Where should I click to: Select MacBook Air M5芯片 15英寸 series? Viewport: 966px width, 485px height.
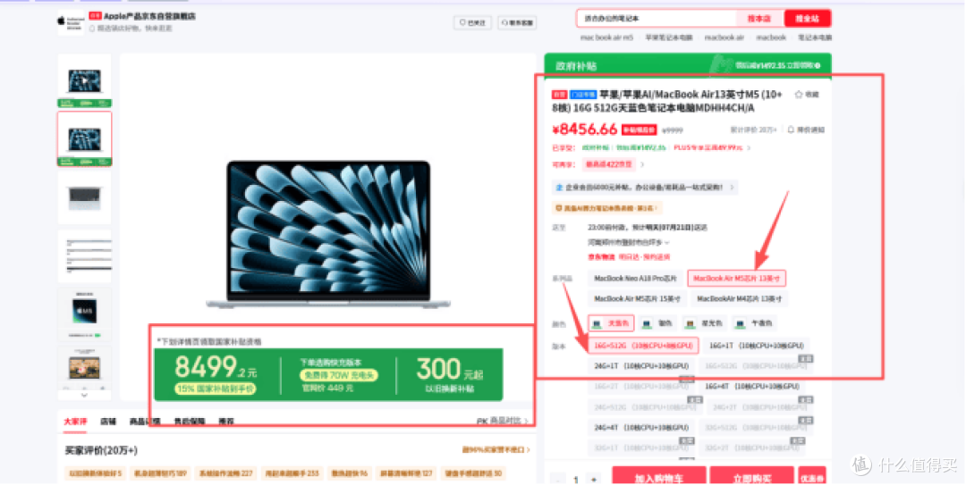(x=637, y=299)
